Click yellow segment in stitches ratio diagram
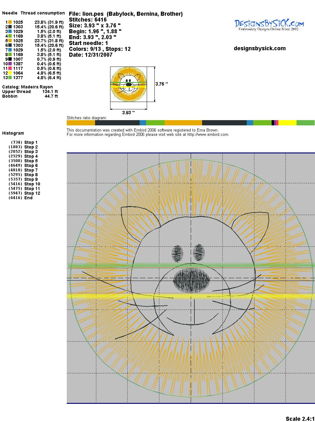 (287, 123)
